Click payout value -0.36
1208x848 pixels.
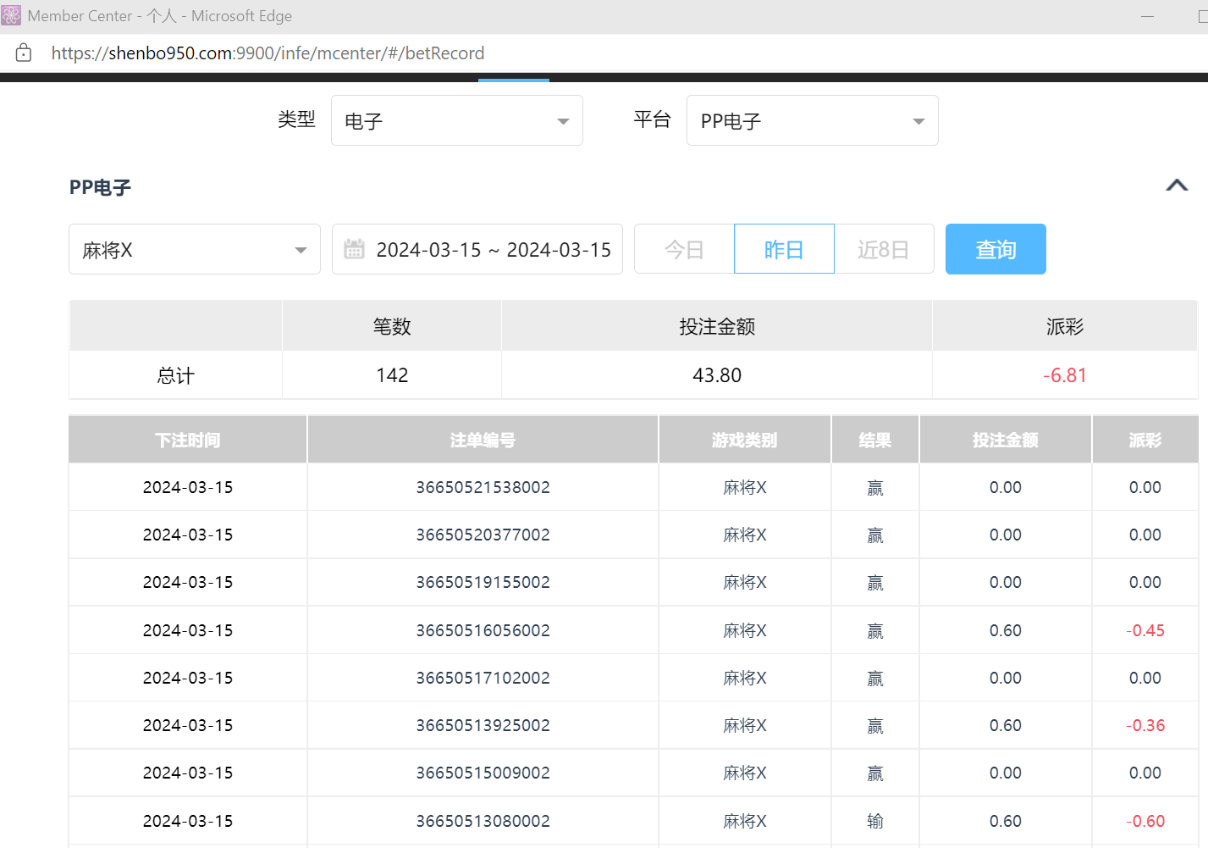point(1145,725)
